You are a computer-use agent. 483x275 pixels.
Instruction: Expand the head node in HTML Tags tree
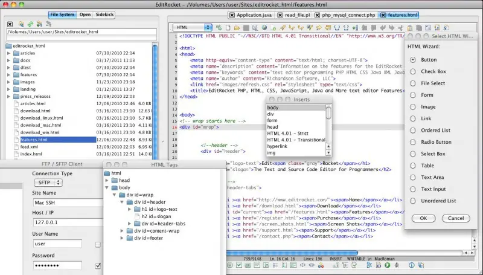click(x=107, y=180)
